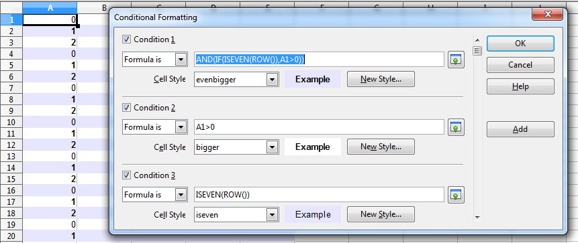Add another condition with Add button
Image resolution: width=578 pixels, height=243 pixels.
tap(520, 129)
